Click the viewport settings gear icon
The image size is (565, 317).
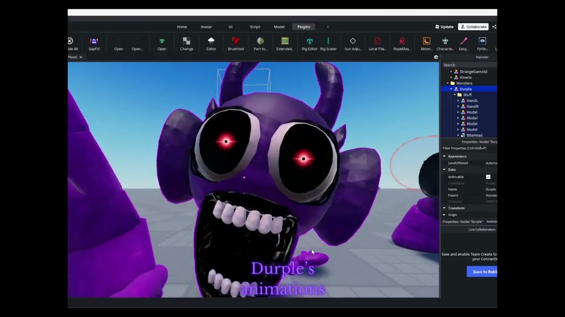(436, 57)
